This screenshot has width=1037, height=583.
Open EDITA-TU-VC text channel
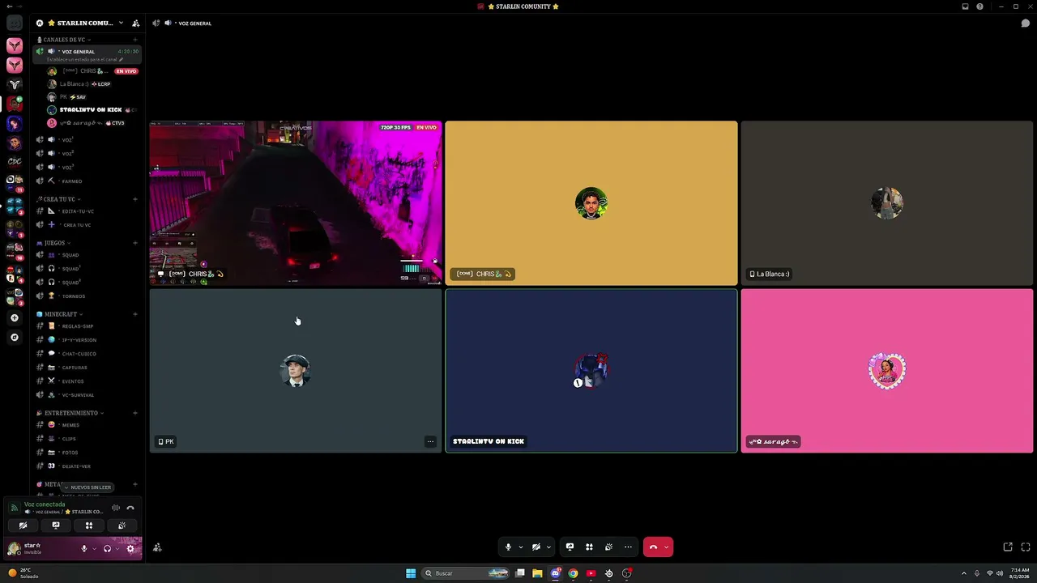click(87, 211)
